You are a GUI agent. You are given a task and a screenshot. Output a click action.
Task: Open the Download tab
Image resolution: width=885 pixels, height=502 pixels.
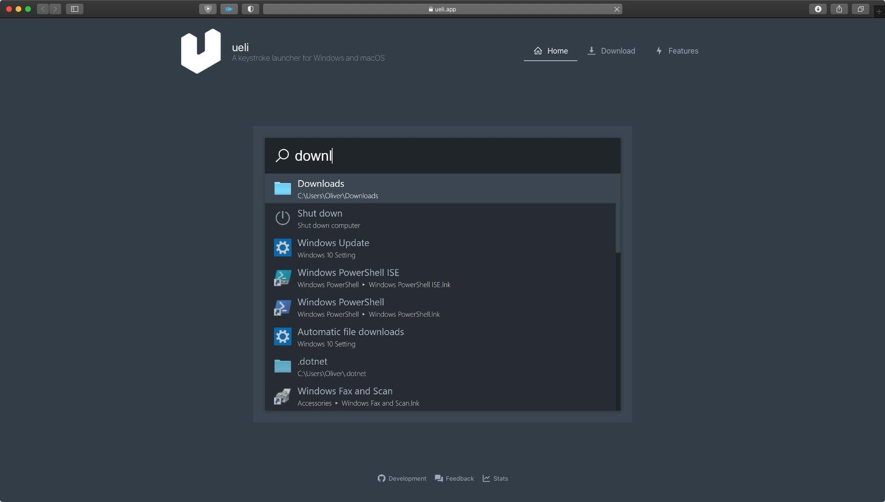(611, 51)
